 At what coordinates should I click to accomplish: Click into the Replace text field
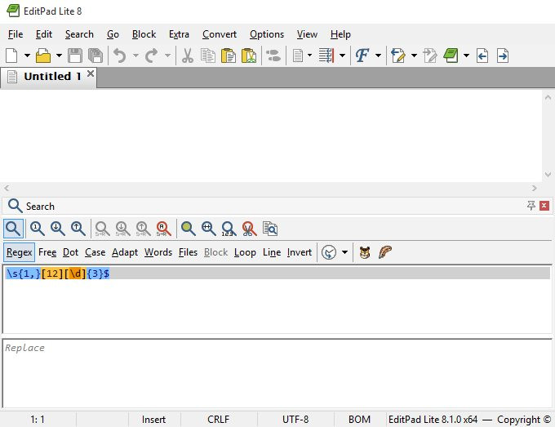[277, 373]
